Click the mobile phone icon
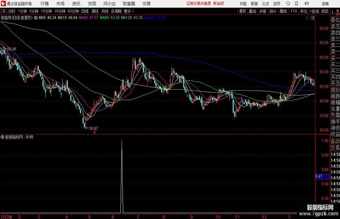Image resolution: width=340 pixels, height=219 pixels. (296, 4)
